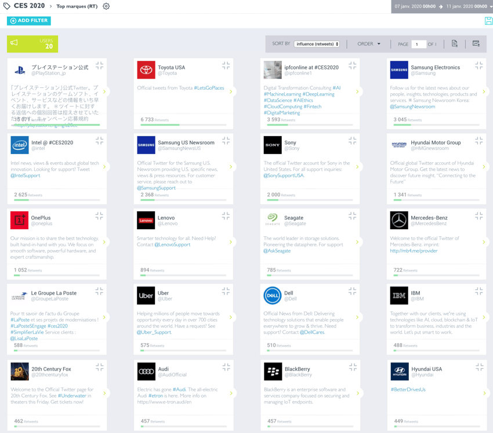The height and width of the screenshot is (433, 493).
Task: Open the @SamsungNewsroom link
Action: pyautogui.click(x=412, y=107)
